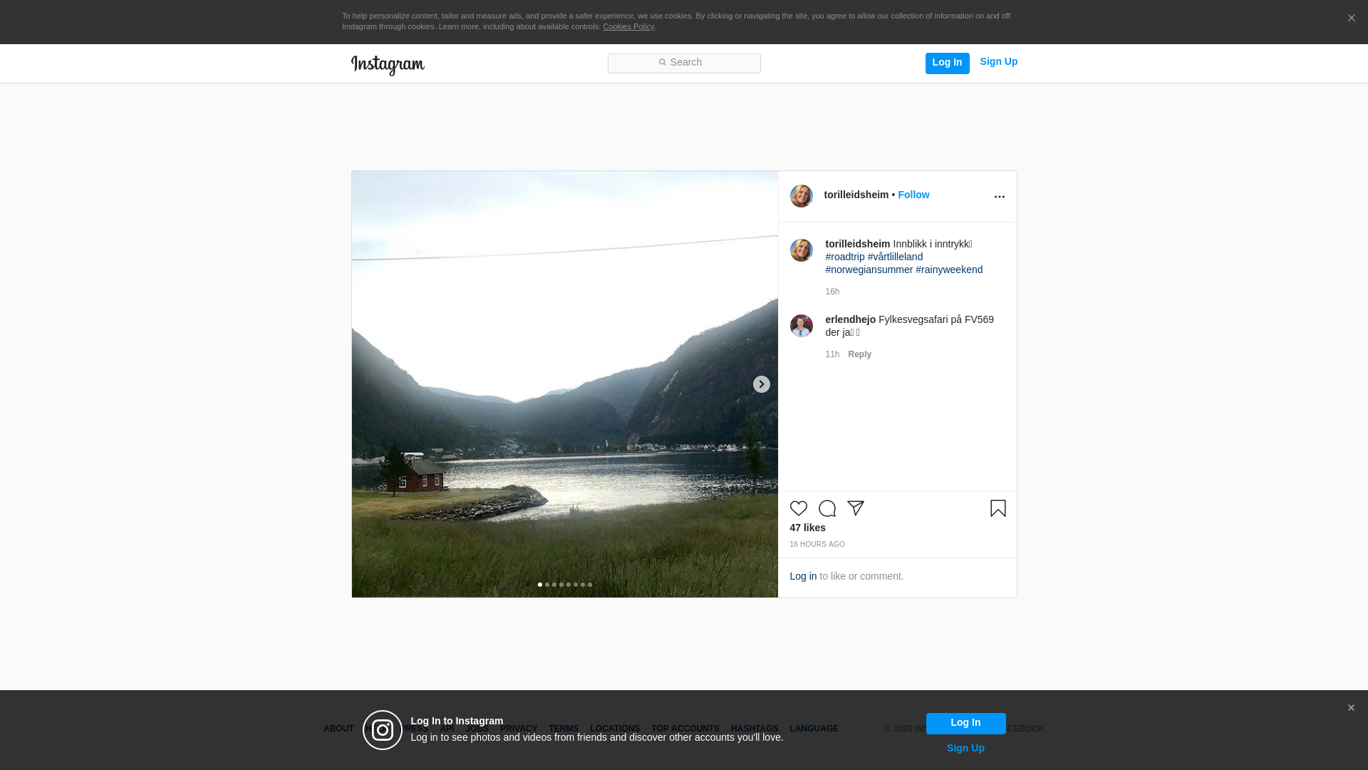Screen dimensions: 1368x770
Task: Close the bottom login banner
Action: [1351, 708]
